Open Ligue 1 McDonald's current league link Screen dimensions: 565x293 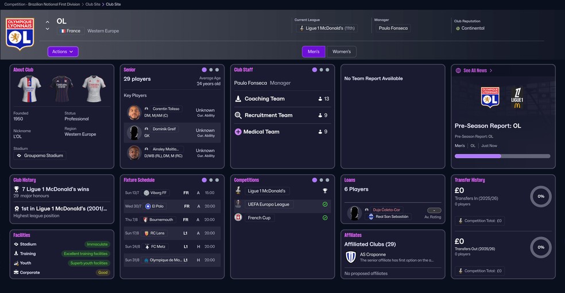tap(327, 28)
